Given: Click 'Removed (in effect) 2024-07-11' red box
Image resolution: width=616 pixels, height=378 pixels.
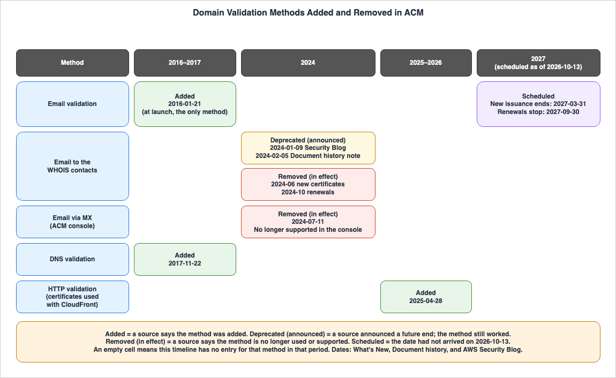Looking at the screenshot, I should point(308,222).
